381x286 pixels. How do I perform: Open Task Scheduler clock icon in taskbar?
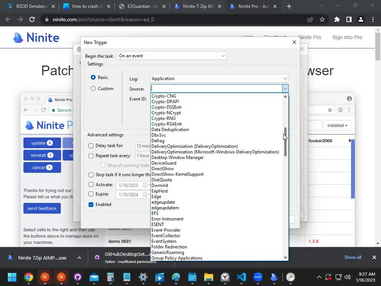coord(290,277)
